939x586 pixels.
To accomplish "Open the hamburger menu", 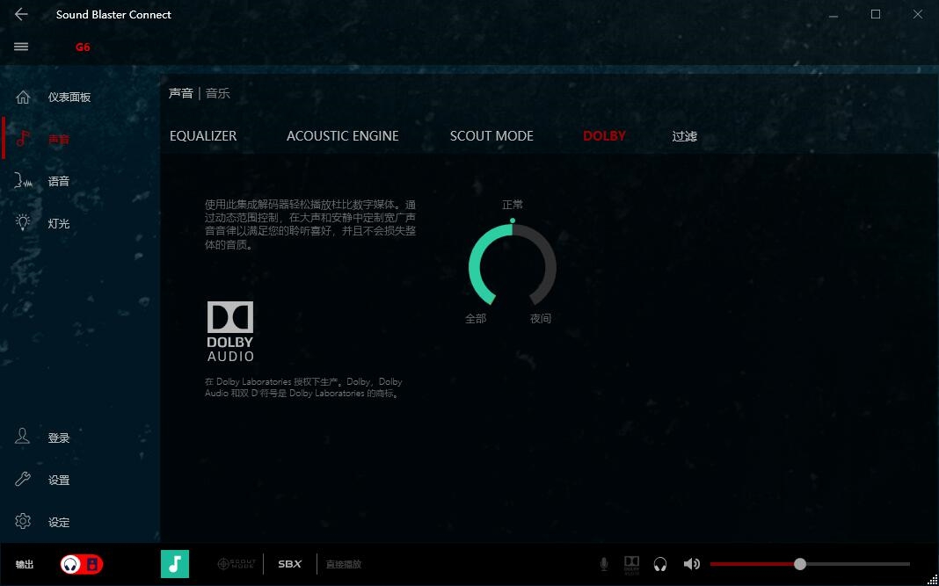I will tap(21, 47).
